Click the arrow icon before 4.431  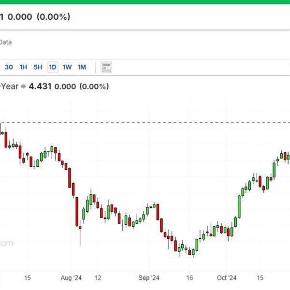(x=24, y=87)
